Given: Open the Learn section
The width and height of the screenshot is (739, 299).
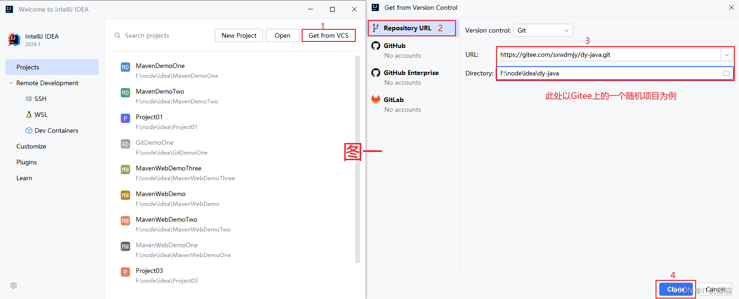Looking at the screenshot, I should click(24, 178).
